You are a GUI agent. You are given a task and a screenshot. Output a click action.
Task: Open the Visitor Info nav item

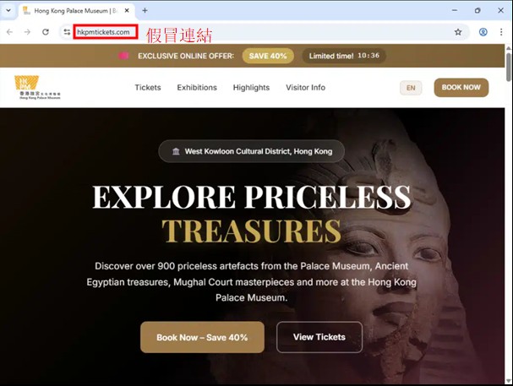[306, 88]
